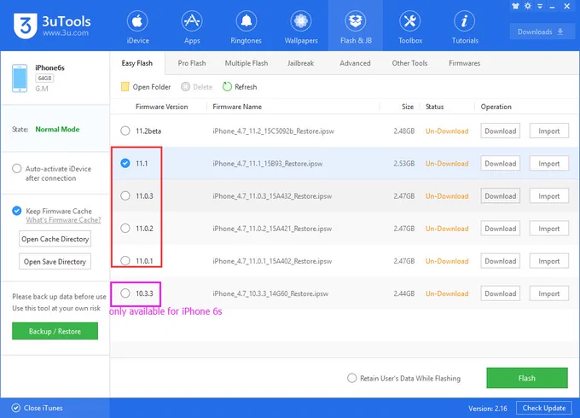Click the Firmware Version column header

point(162,107)
